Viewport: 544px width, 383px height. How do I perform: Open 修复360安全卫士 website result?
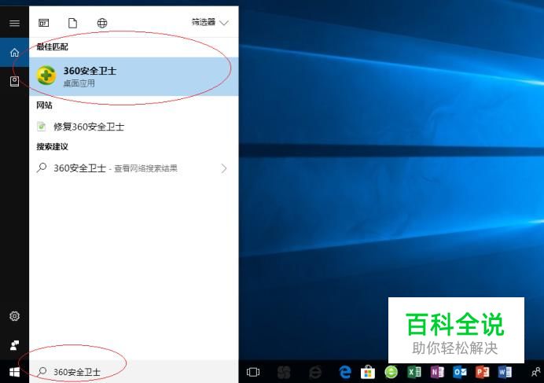point(134,127)
